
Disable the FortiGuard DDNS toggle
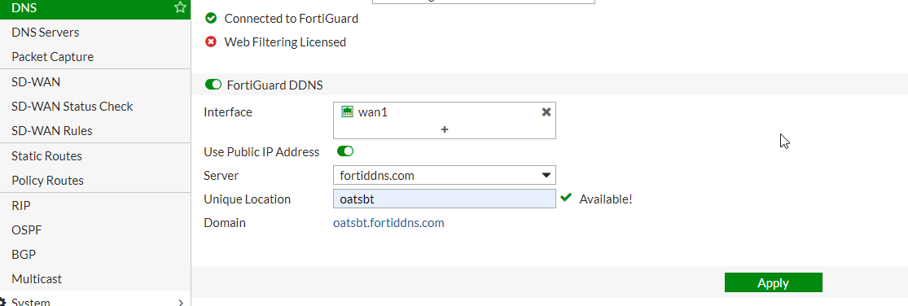click(x=213, y=85)
